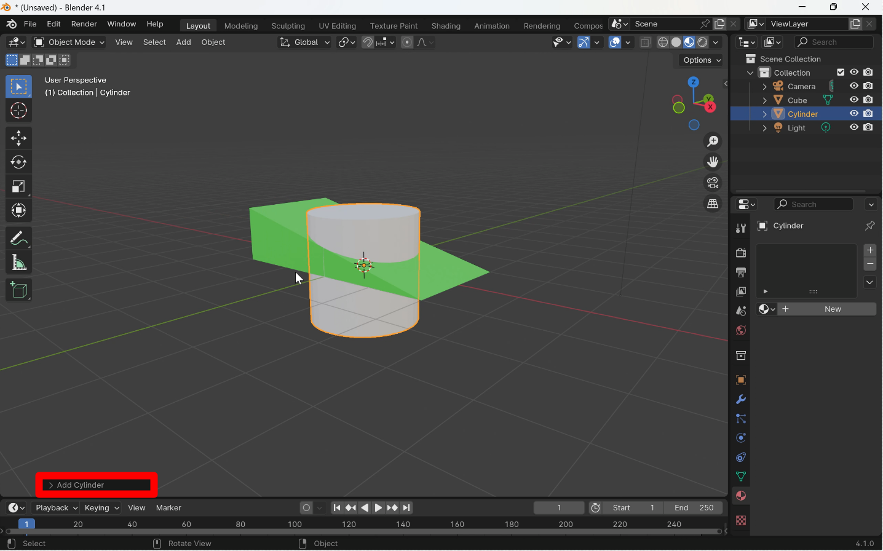Open the timeline Marker menu

click(x=168, y=508)
